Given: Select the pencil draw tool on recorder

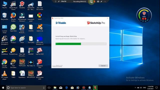Looking at the screenshot, I should (x=101, y=1).
